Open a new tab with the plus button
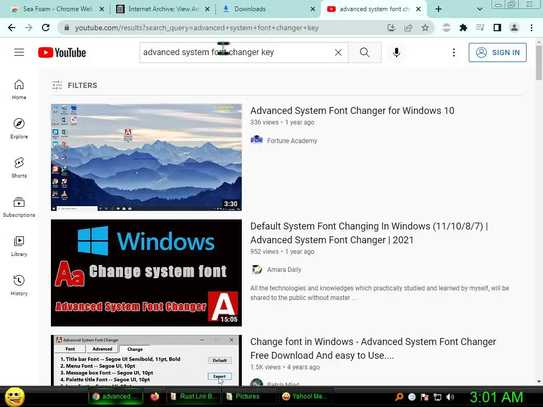This screenshot has width=543, height=407. 439,9
